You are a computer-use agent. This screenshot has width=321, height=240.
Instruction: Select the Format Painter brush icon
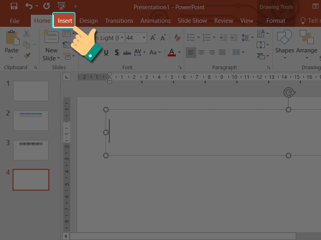26,56
